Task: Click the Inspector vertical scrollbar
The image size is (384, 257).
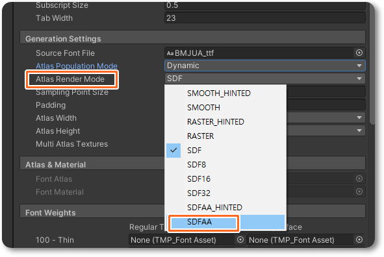Action: [x=372, y=64]
